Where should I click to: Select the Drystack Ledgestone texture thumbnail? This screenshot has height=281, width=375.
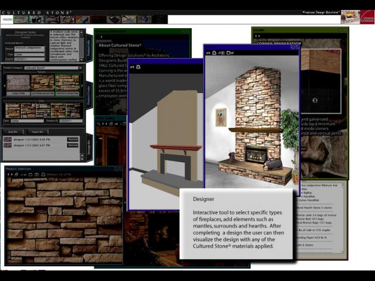(67, 83)
